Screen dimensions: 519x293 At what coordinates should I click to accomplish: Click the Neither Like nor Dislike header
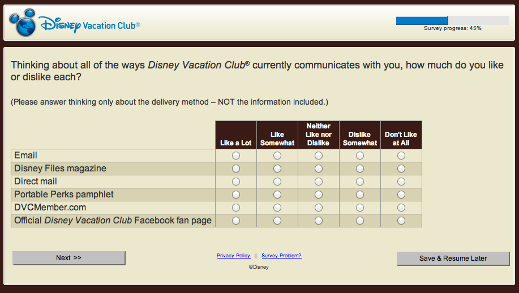click(x=319, y=135)
